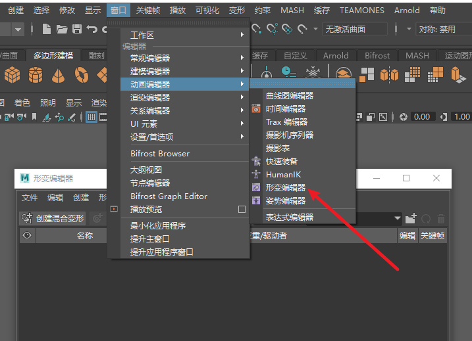Switch to the Arnold shelf tab
Viewport: 472px width, 341px height.
pos(336,56)
